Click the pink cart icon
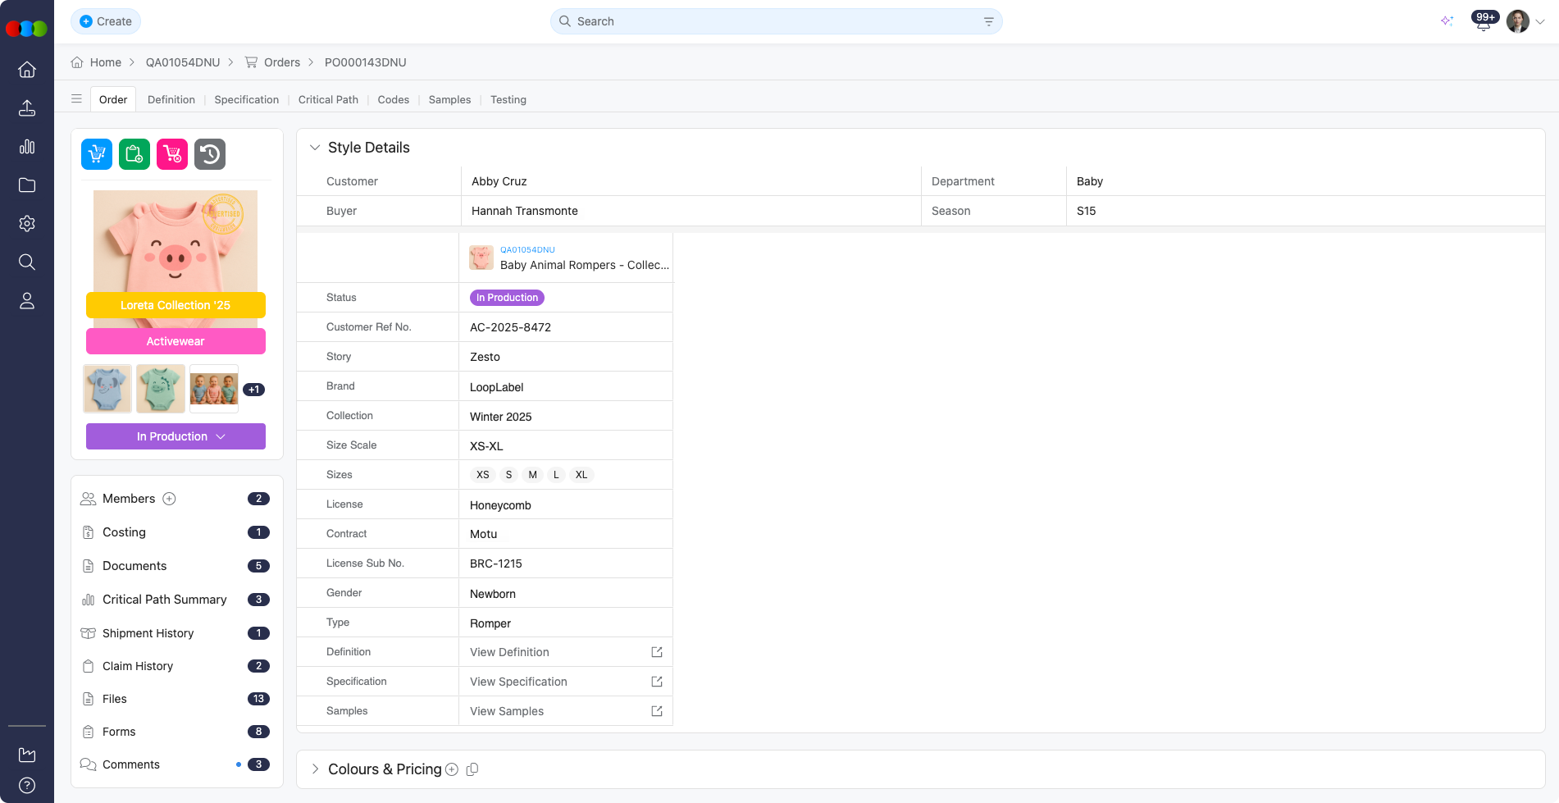The width and height of the screenshot is (1559, 803). [x=172, y=154]
